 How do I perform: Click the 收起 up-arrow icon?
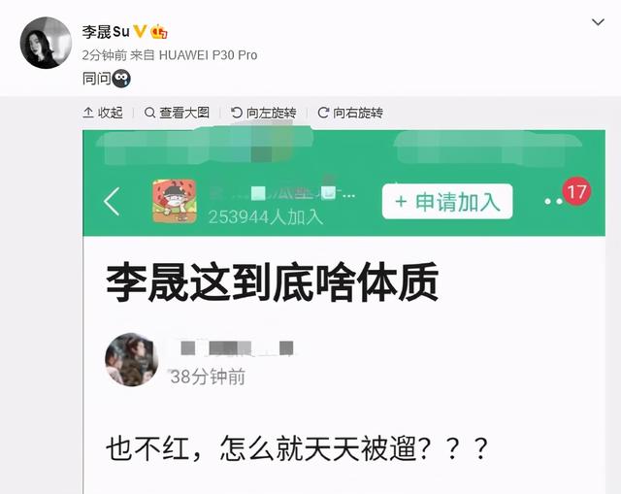(88, 113)
